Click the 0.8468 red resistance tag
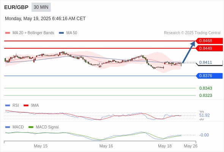The height and width of the screenshot is (152, 224). pos(209,41)
